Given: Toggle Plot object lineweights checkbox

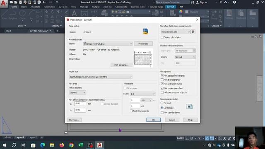Looking at the screenshot, I should click(x=162, y=75).
